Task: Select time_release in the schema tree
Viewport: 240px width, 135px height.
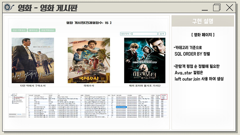Action: point(19,100)
